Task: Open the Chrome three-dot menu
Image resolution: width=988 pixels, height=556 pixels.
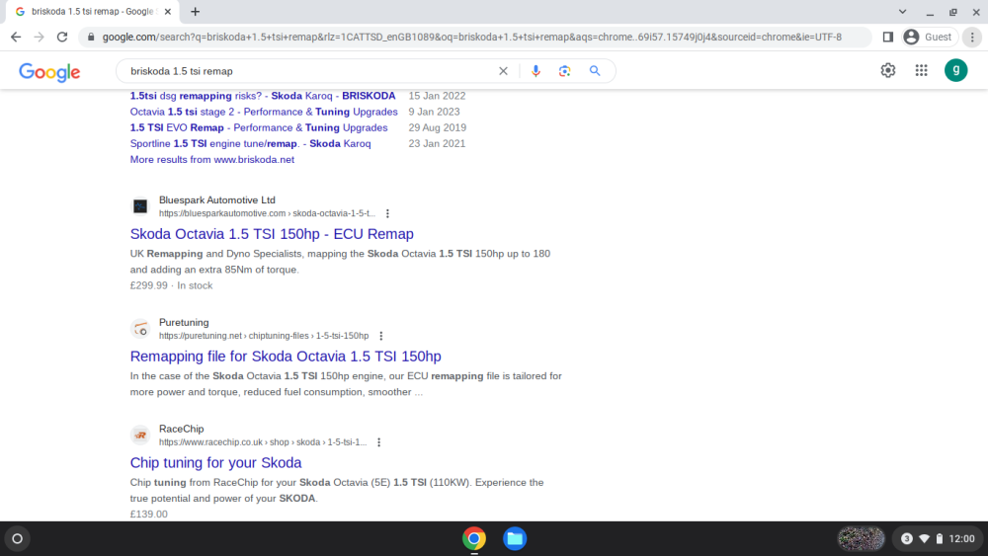Action: pyautogui.click(x=972, y=38)
